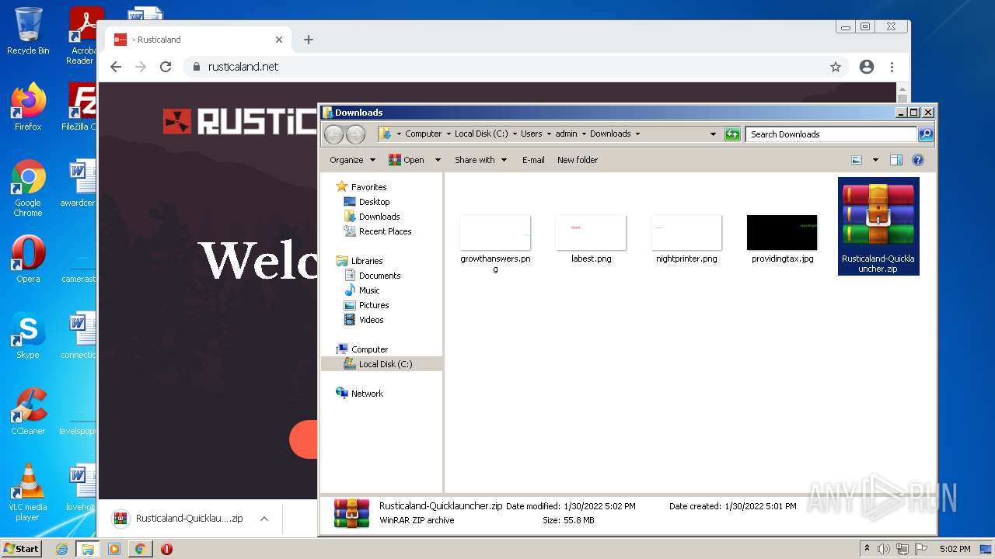The height and width of the screenshot is (559, 995).
Task: Click the refresh icon in Explorer address bar
Action: pos(732,134)
